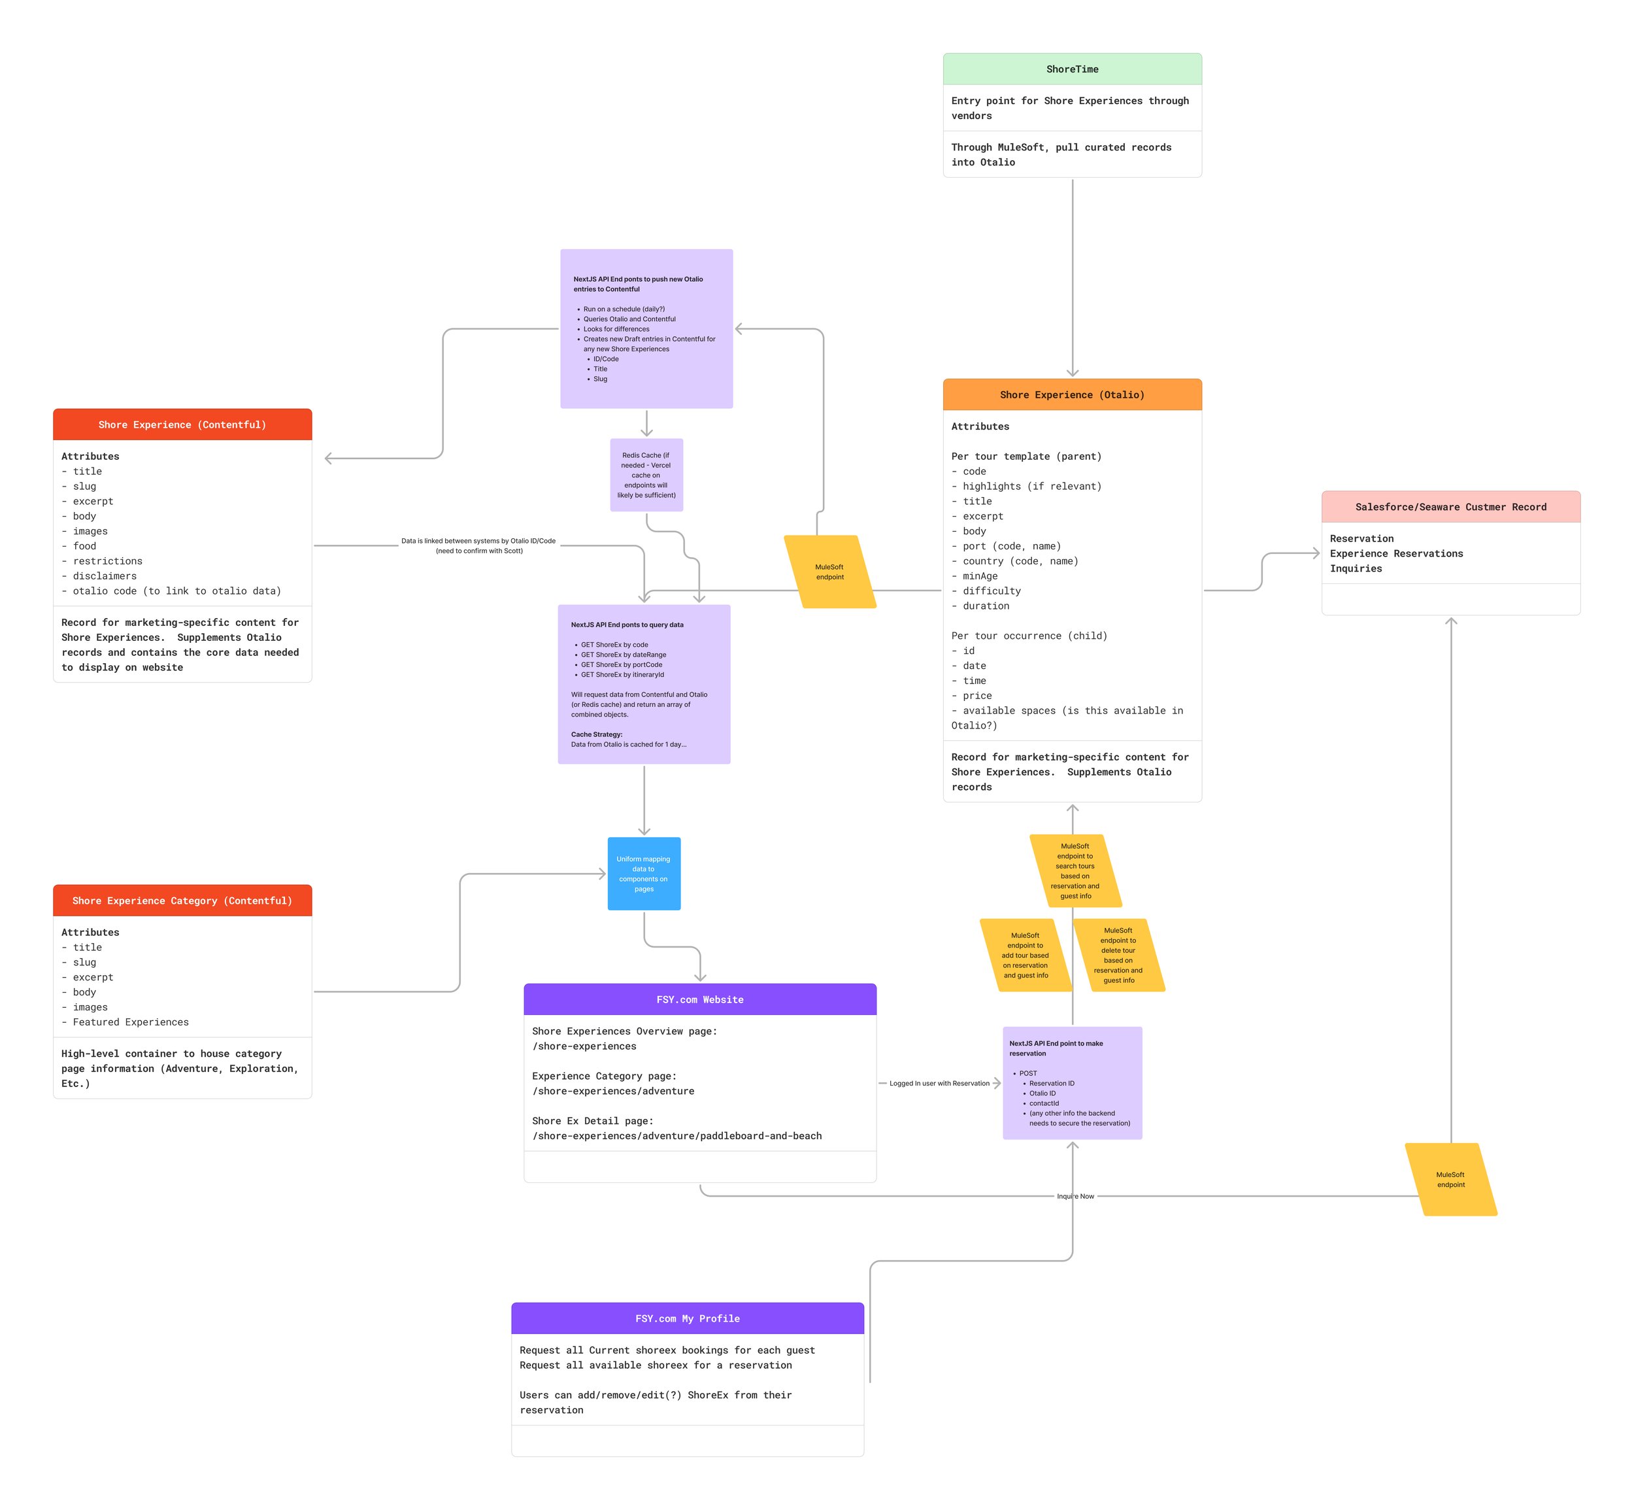Click the MuleSoft endpoint shape left of Otalio card
The image size is (1634, 1510).
829,572
